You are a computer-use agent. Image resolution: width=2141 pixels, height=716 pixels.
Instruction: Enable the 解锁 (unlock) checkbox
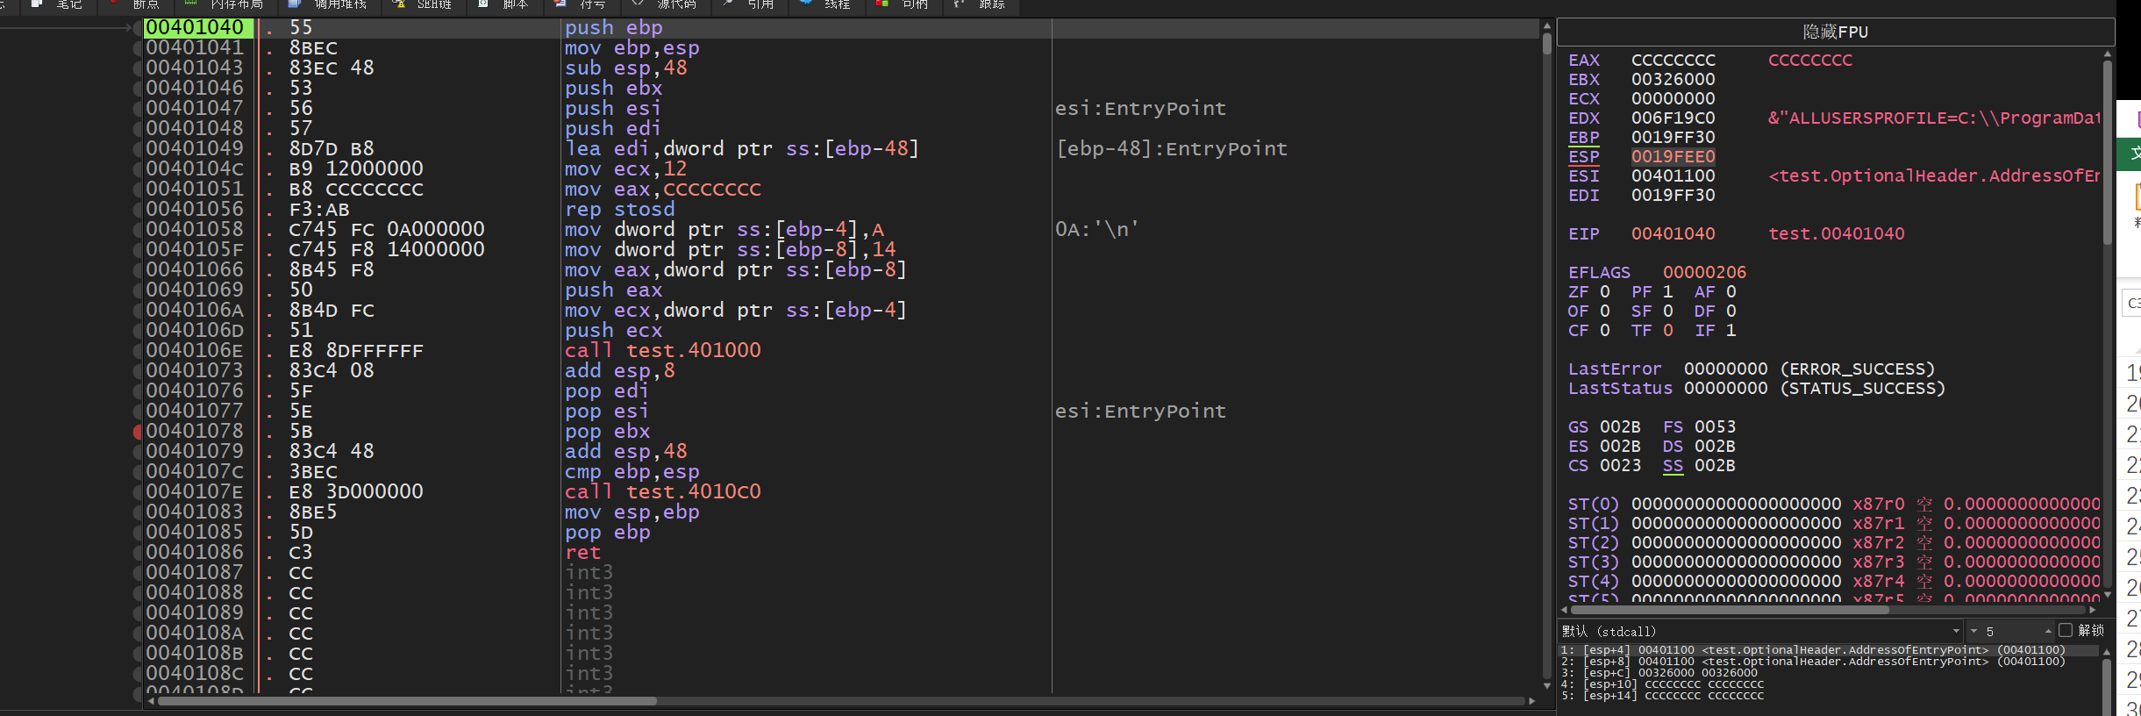click(x=2065, y=631)
